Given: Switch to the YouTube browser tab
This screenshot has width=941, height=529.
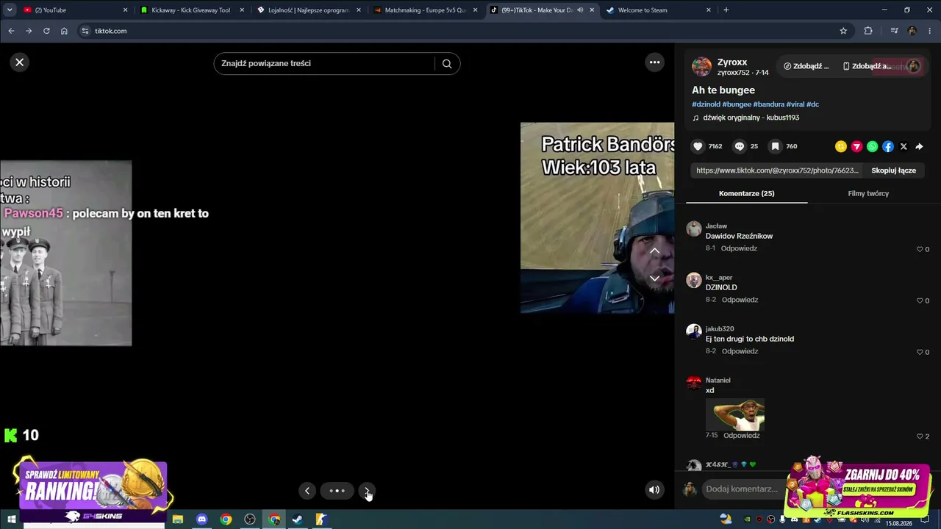Looking at the screenshot, I should pyautogui.click(x=74, y=10).
